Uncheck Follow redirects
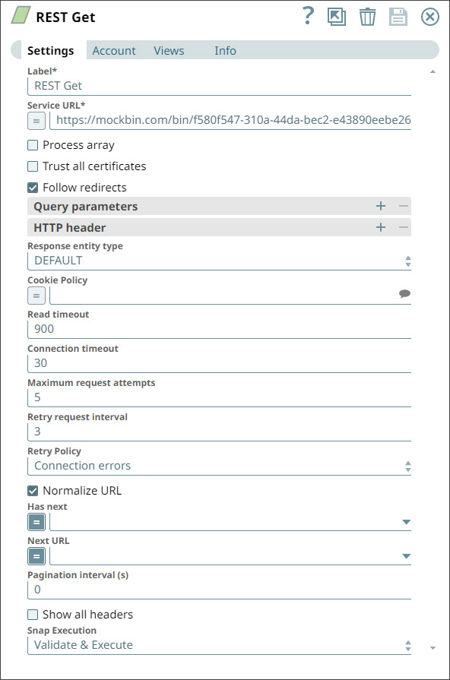This screenshot has height=680, width=450. pyautogui.click(x=31, y=187)
